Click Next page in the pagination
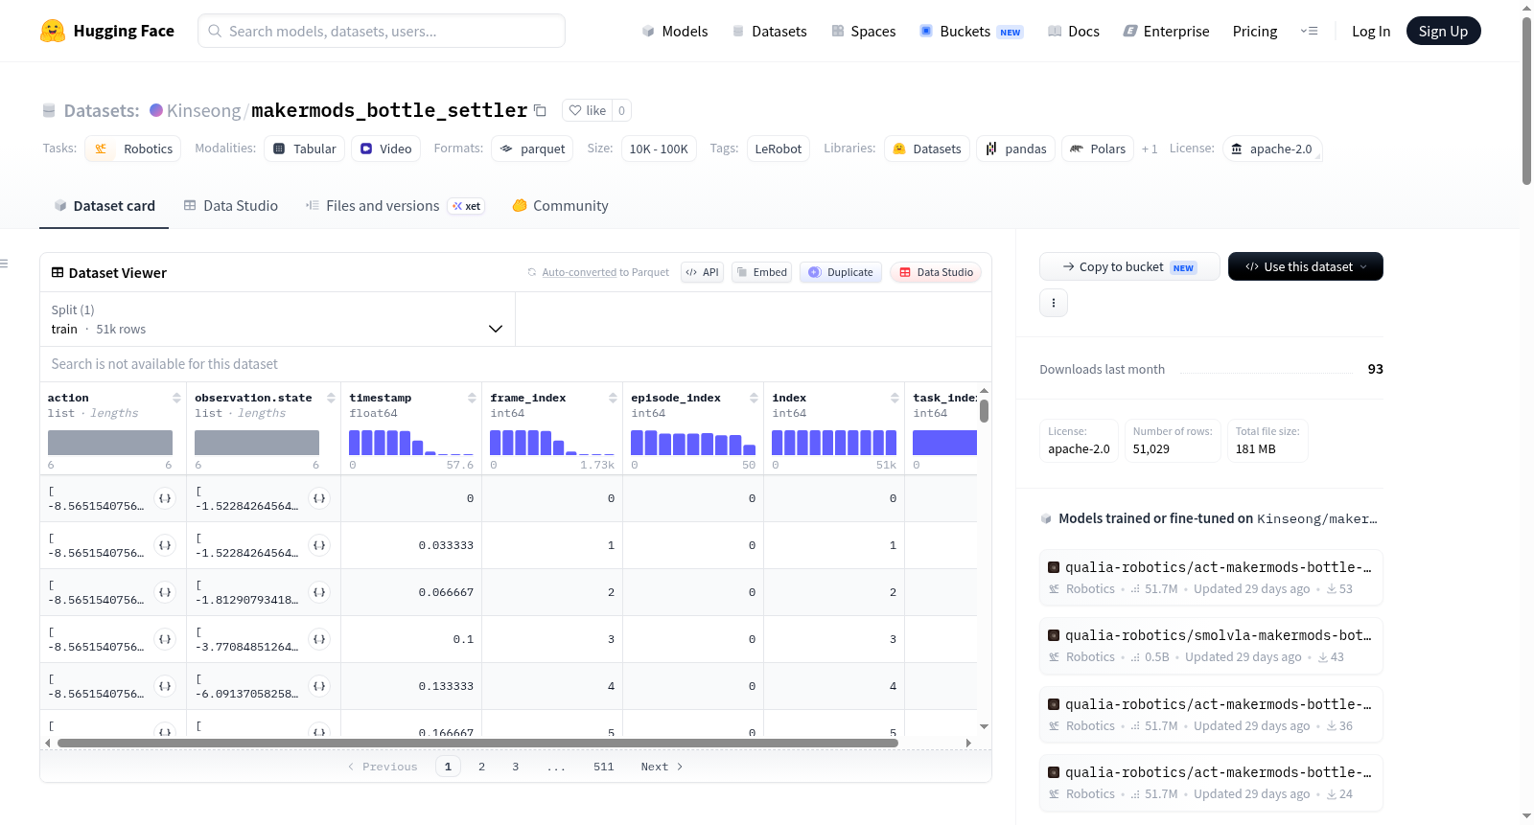 pos(662,767)
